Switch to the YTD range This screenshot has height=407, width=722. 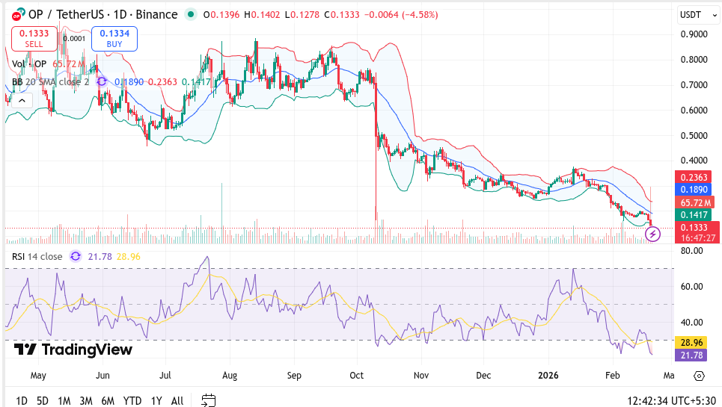[x=132, y=400]
